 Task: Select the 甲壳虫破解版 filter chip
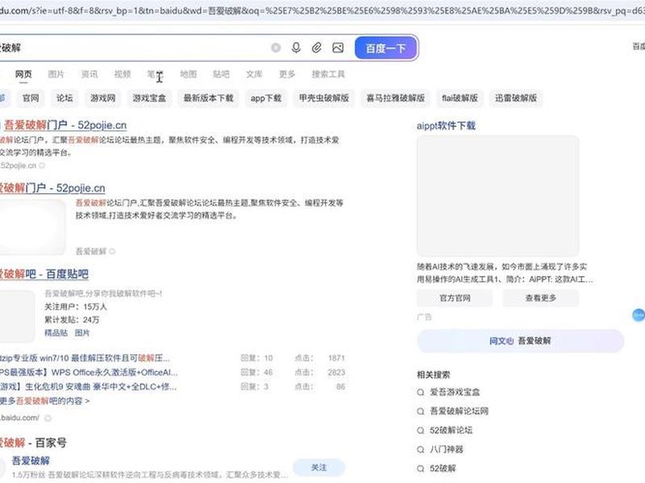[x=324, y=98]
